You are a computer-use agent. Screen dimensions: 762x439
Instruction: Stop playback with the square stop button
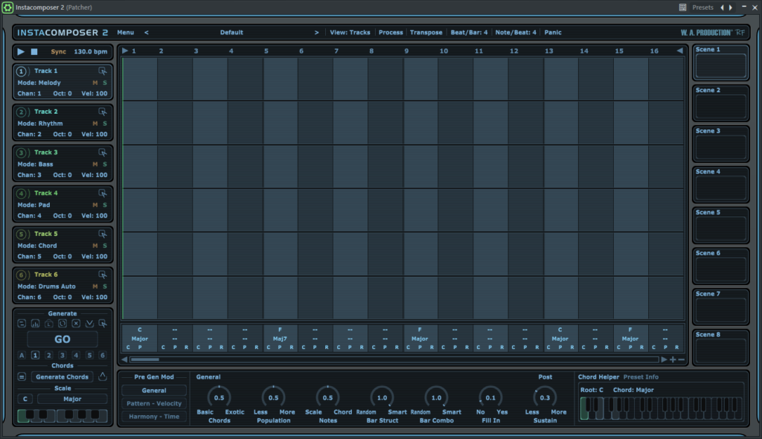34,51
